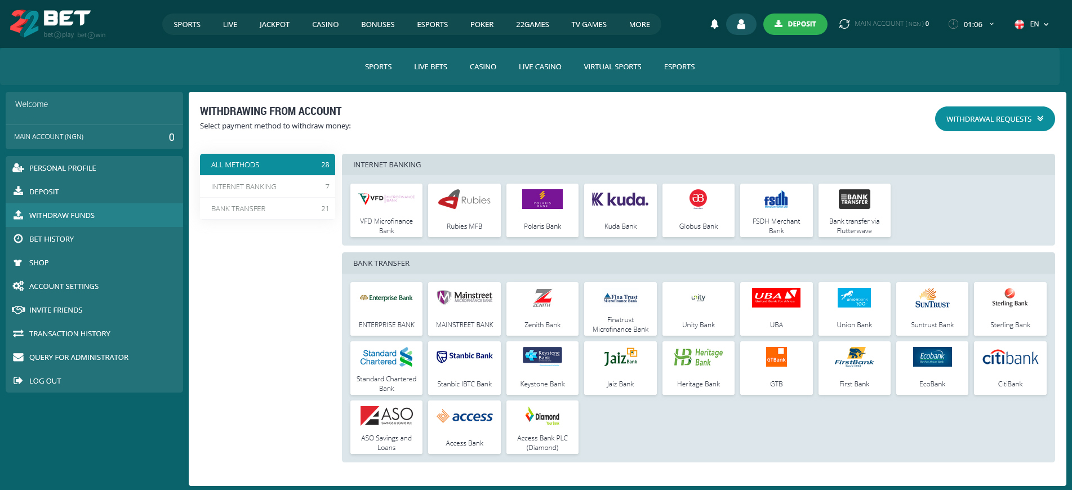Refresh the main account balance
This screenshot has width=1072, height=490.
click(x=844, y=24)
